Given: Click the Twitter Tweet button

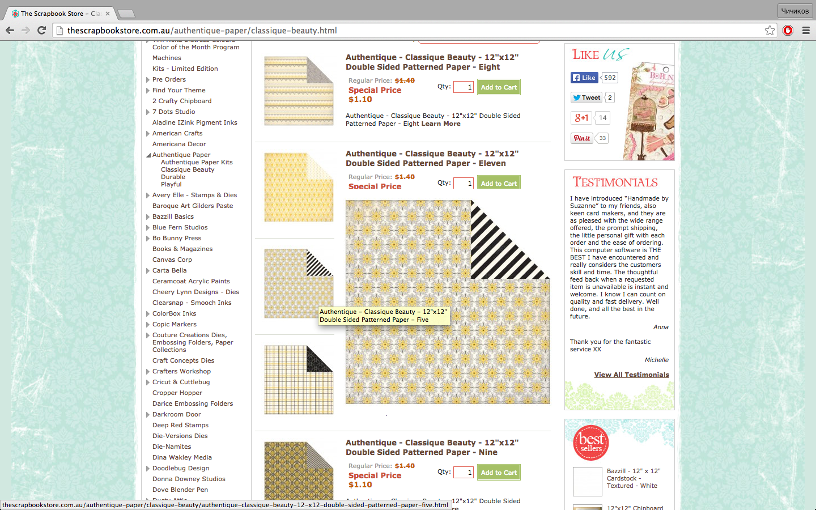Looking at the screenshot, I should click(586, 97).
